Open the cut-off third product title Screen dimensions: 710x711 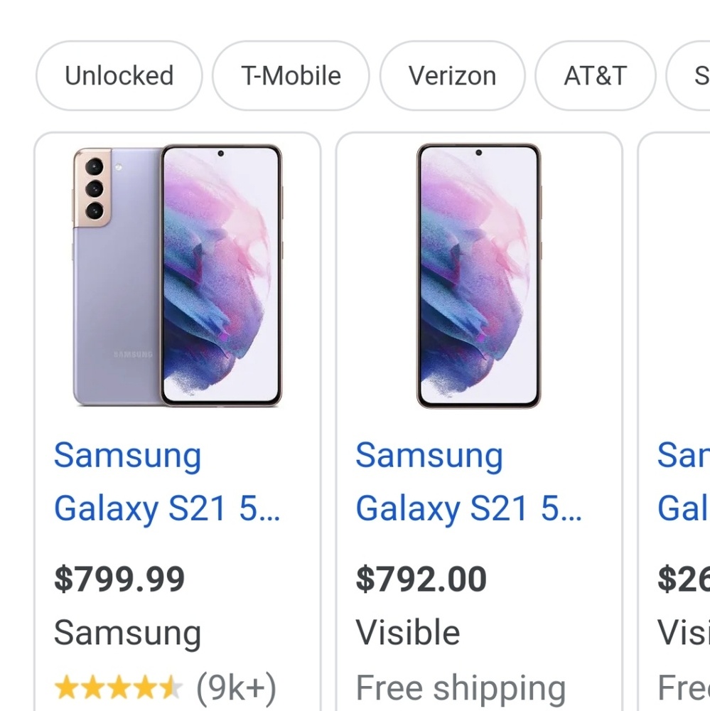click(682, 481)
